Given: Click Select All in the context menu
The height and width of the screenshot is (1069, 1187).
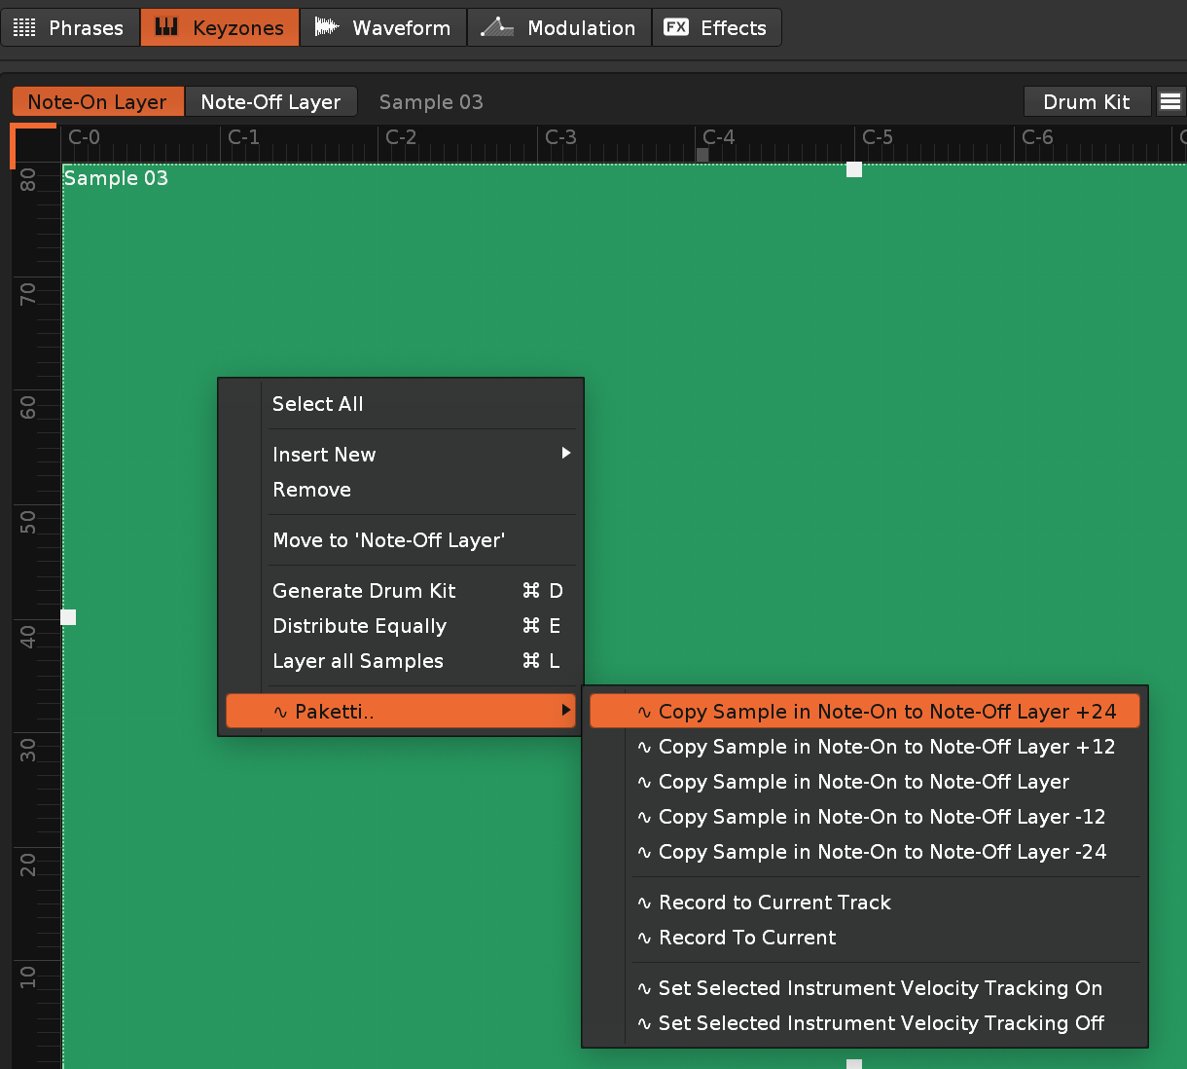Looking at the screenshot, I should (x=317, y=404).
